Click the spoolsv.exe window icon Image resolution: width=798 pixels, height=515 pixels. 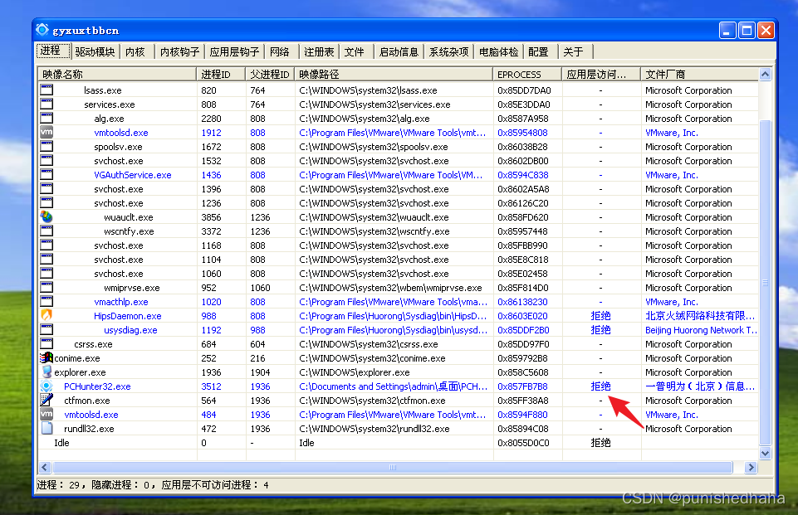(47, 147)
